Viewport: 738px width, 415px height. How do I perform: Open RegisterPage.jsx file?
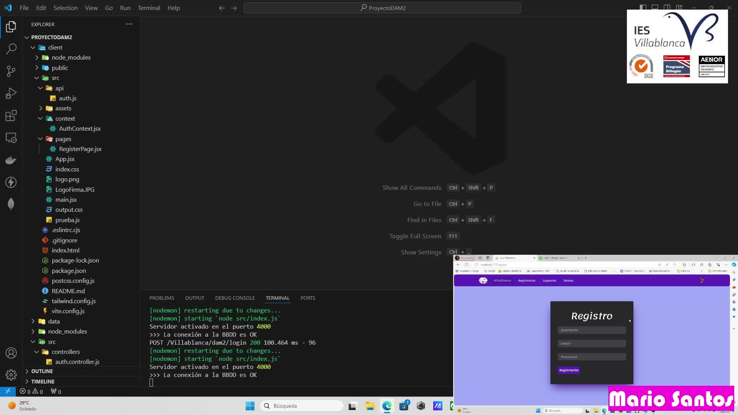80,149
